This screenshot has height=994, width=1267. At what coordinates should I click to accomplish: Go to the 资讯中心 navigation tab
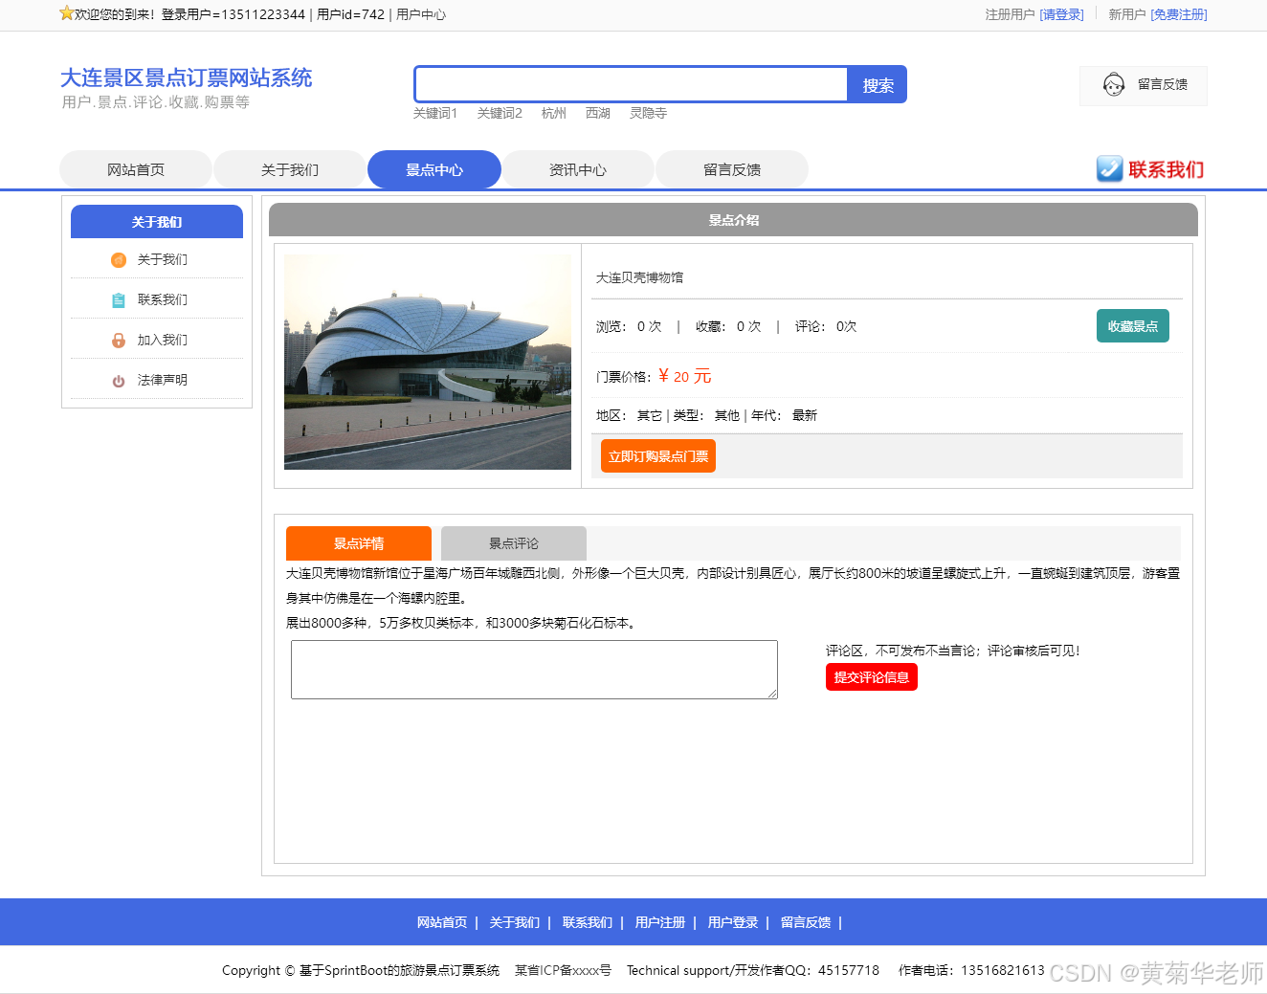(x=578, y=169)
